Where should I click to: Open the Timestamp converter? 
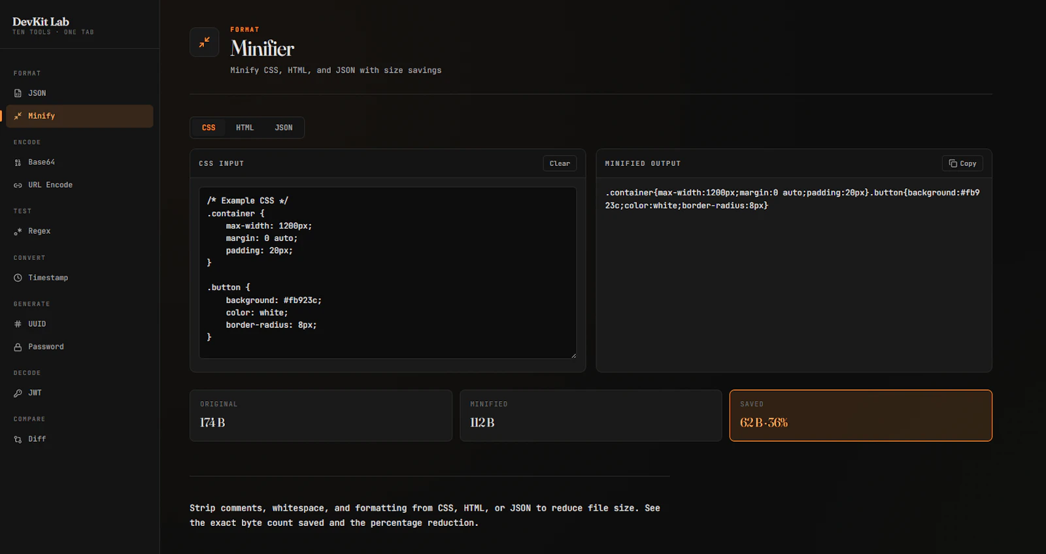(80, 278)
